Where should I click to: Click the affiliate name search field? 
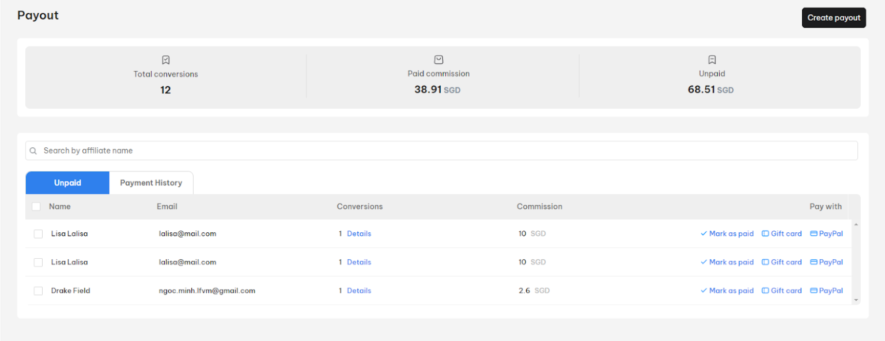tap(230, 150)
